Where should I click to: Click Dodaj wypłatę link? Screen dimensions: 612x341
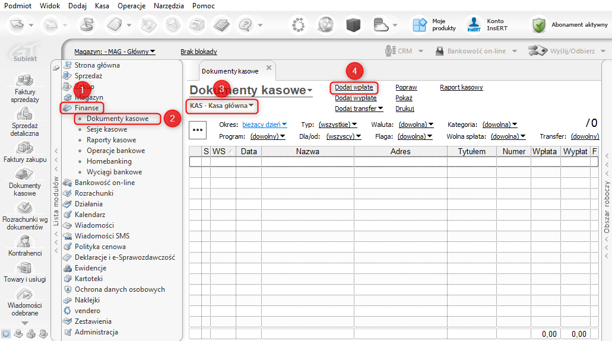356,98
